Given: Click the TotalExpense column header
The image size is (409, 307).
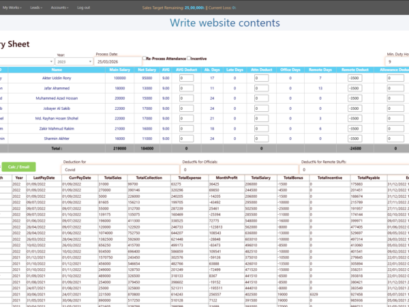Looking at the screenshot, I should [190, 178].
